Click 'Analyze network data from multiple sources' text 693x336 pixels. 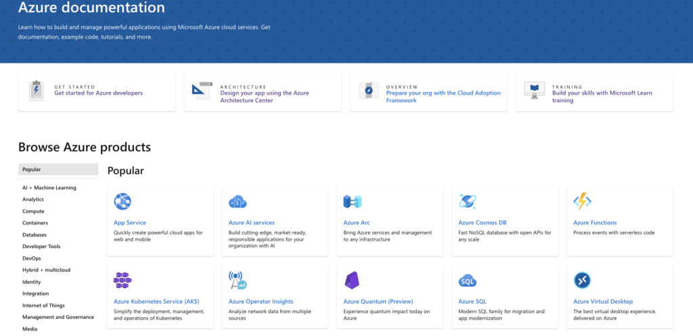[269, 315]
